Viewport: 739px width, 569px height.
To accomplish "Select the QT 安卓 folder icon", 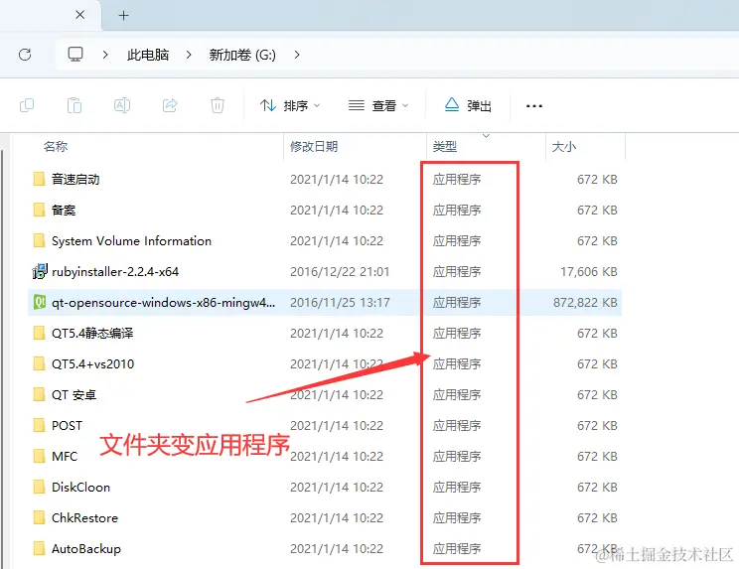I will click(39, 394).
